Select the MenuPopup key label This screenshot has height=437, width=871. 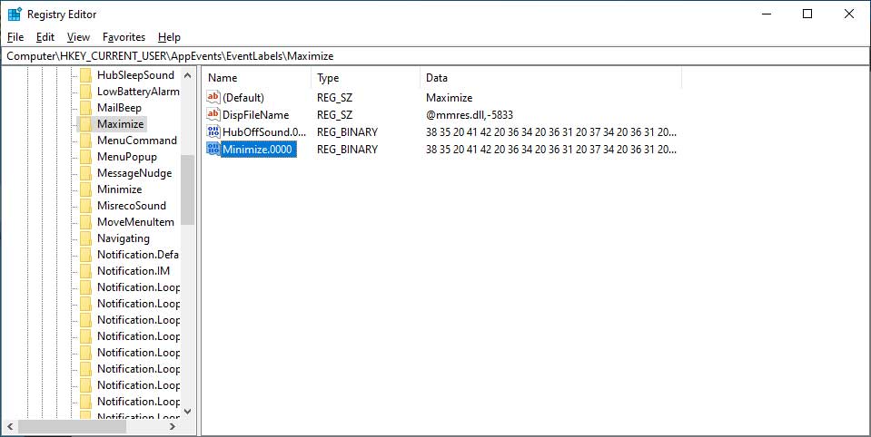click(127, 157)
